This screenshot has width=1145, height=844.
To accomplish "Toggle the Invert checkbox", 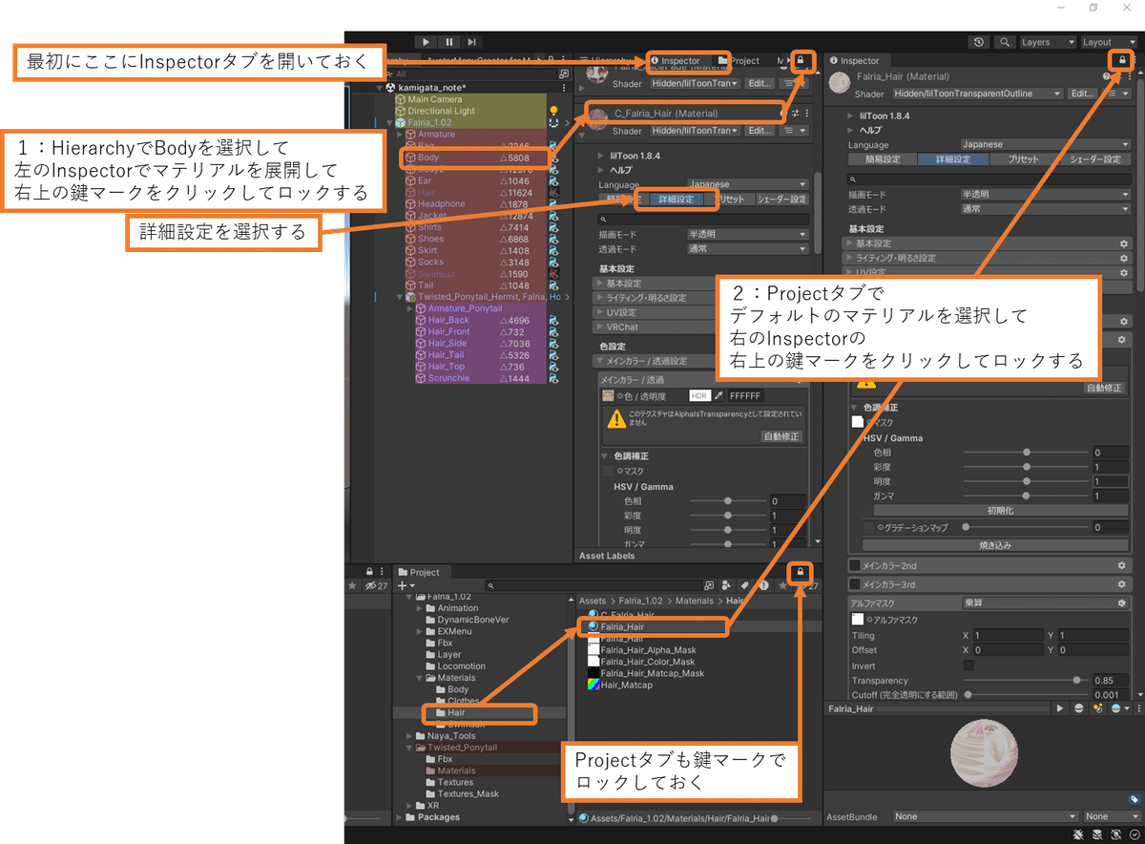I will coord(969,665).
